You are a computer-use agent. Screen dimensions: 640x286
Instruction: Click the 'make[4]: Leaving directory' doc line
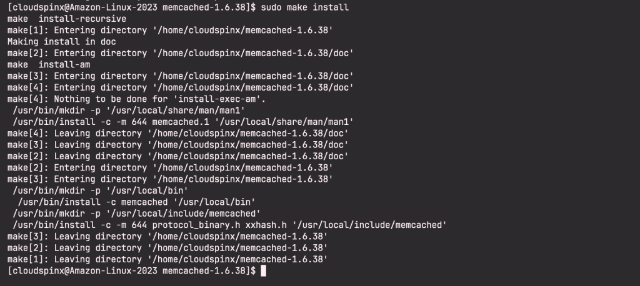178,133
